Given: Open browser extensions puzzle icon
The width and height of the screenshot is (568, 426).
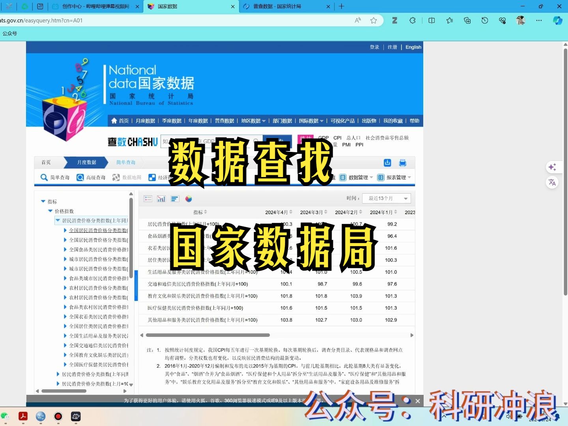Looking at the screenshot, I should (413, 20).
